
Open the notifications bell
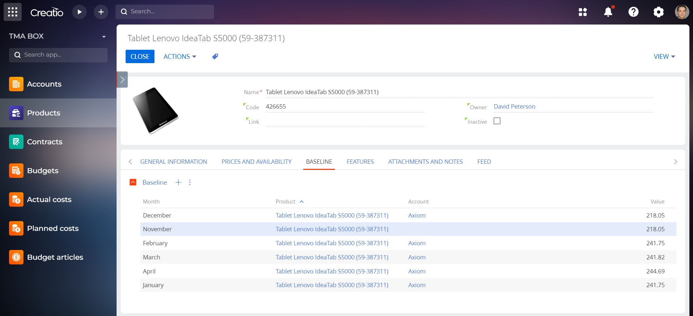pos(608,12)
